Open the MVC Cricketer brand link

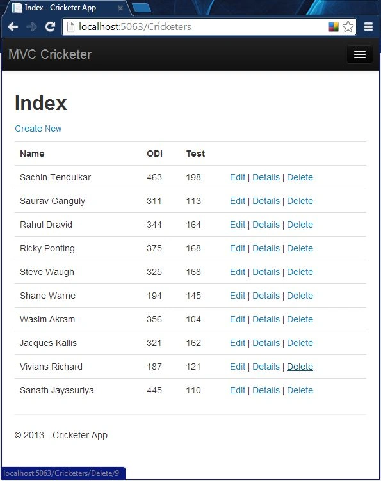click(x=50, y=54)
